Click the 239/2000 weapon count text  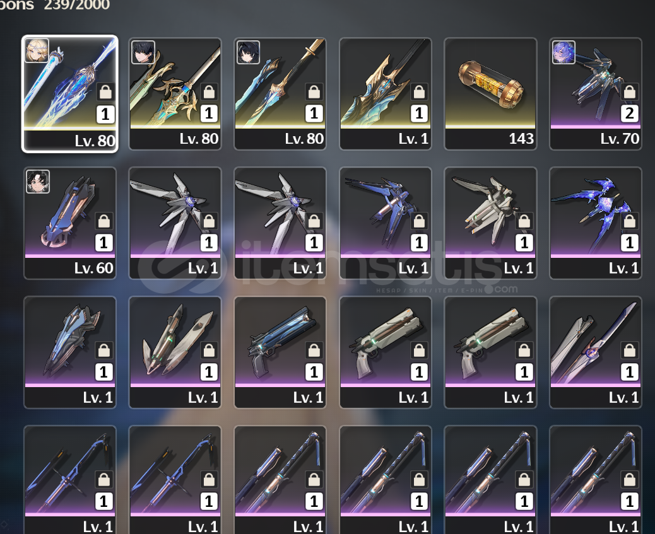(77, 5)
